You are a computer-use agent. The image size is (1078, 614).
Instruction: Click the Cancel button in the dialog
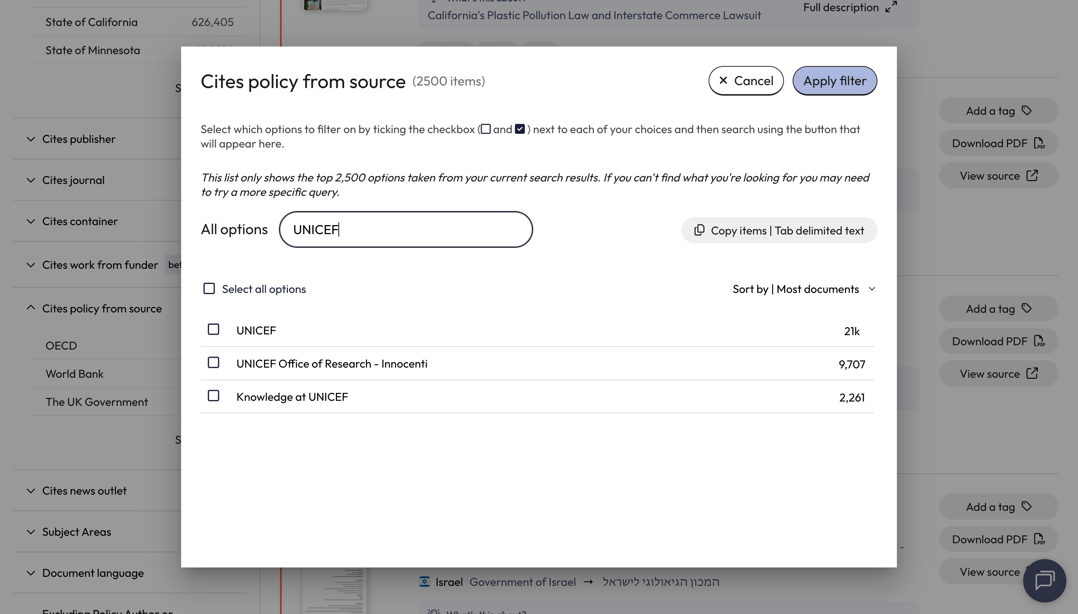point(745,80)
